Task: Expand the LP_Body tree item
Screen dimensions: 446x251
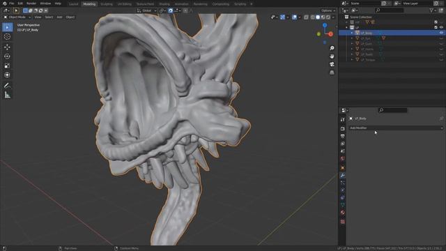Action: click(x=352, y=33)
